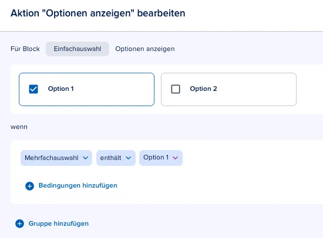This screenshot has height=238, width=323.
Task: Check the Option 2 checkbox
Action: pyautogui.click(x=176, y=89)
